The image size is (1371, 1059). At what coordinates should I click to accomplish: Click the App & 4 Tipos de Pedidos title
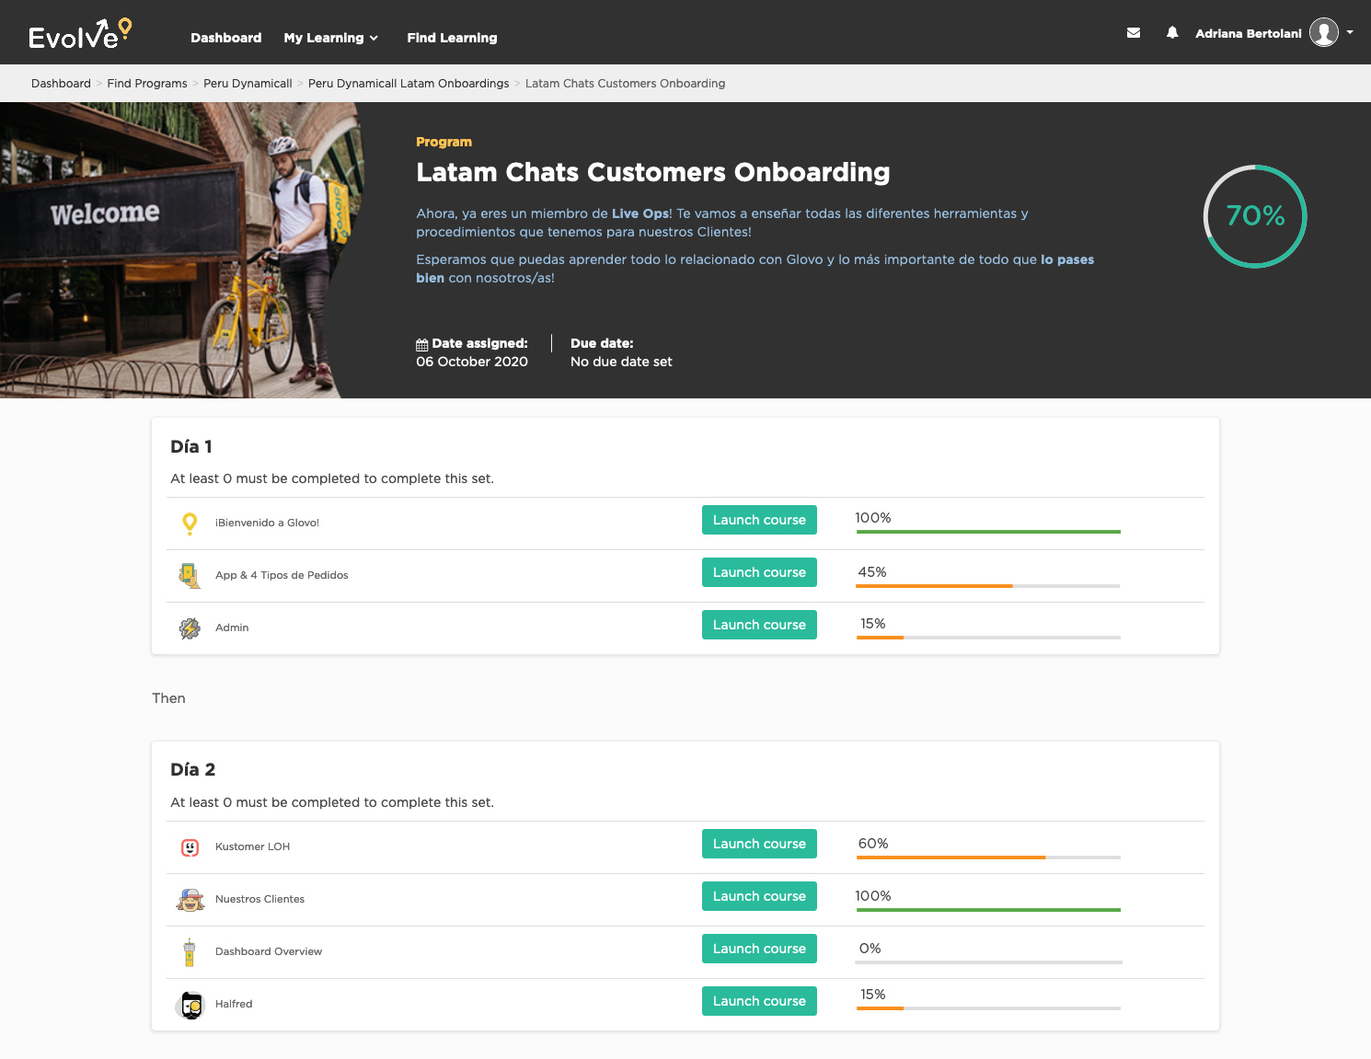point(282,575)
